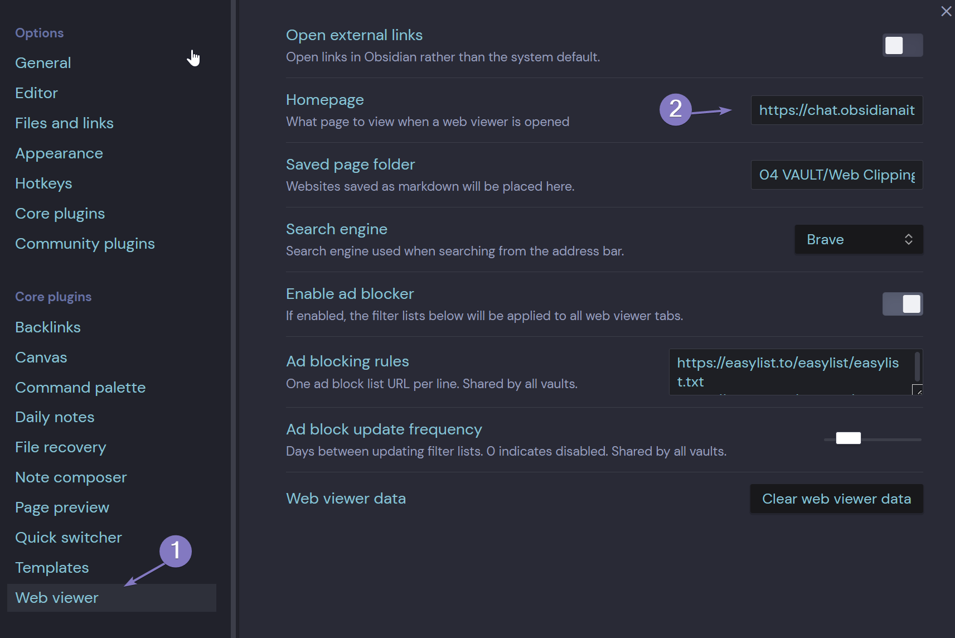Toggle Open external links switch
This screenshot has width=955, height=638.
point(903,45)
